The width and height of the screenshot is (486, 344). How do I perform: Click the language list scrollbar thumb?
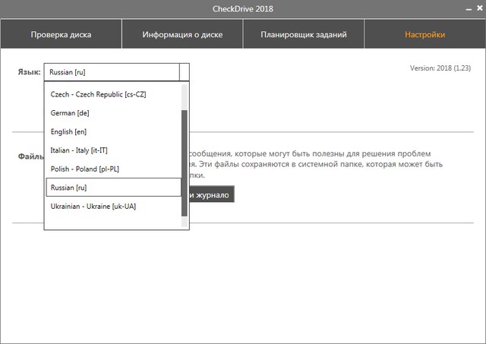(185, 163)
